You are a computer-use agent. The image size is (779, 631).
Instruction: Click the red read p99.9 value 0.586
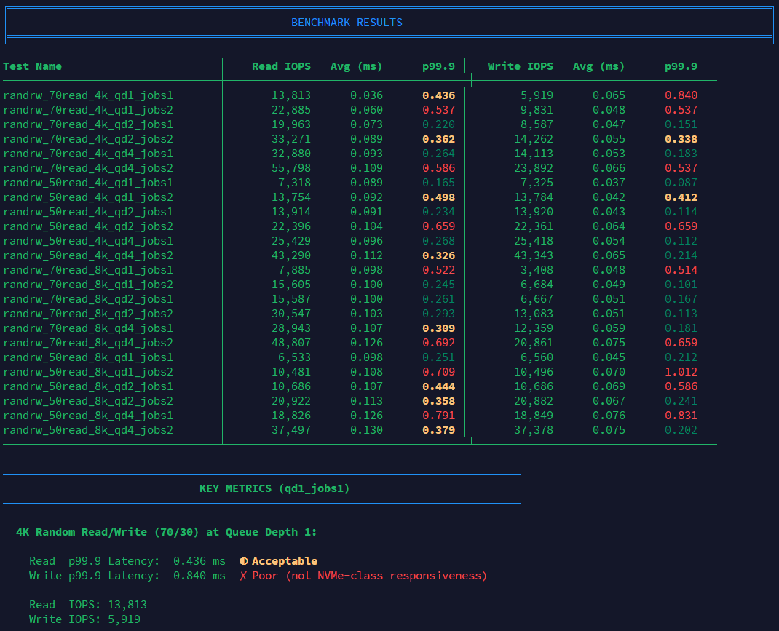click(439, 168)
